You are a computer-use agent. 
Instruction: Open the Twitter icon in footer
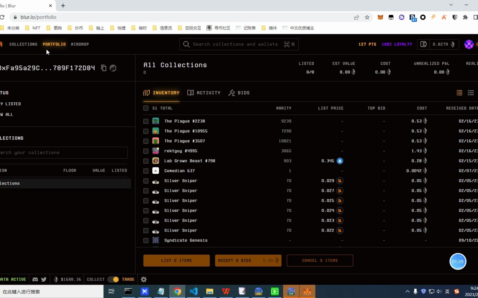coord(44,279)
